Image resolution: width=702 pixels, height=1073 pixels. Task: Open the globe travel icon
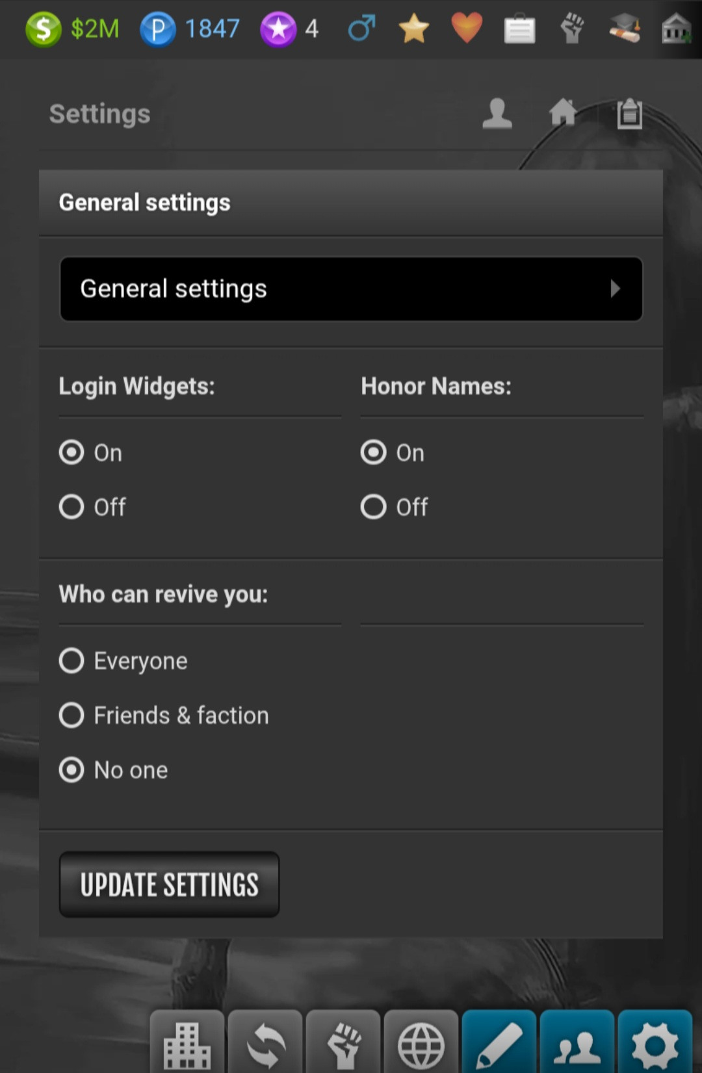421,1043
